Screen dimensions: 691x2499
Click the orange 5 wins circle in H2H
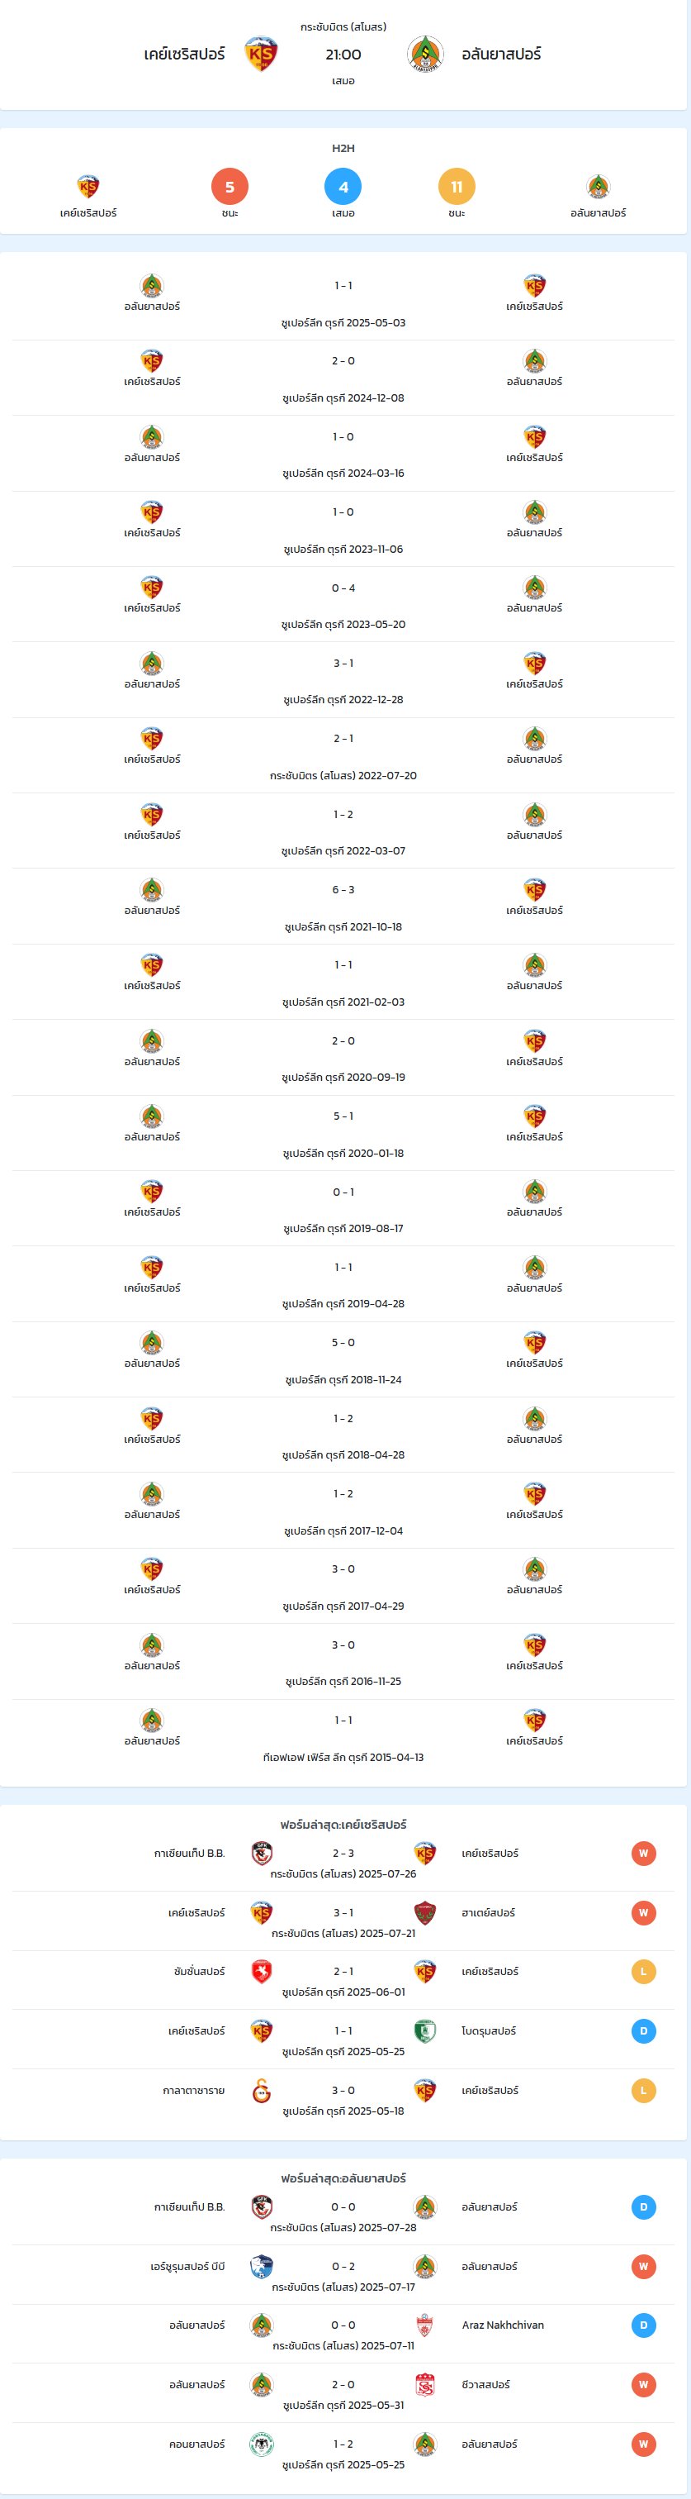click(230, 186)
